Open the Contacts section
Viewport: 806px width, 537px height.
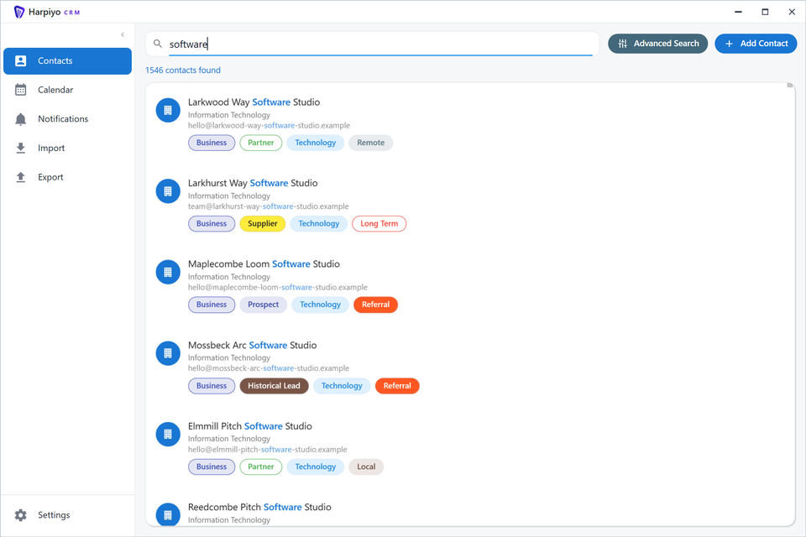67,60
